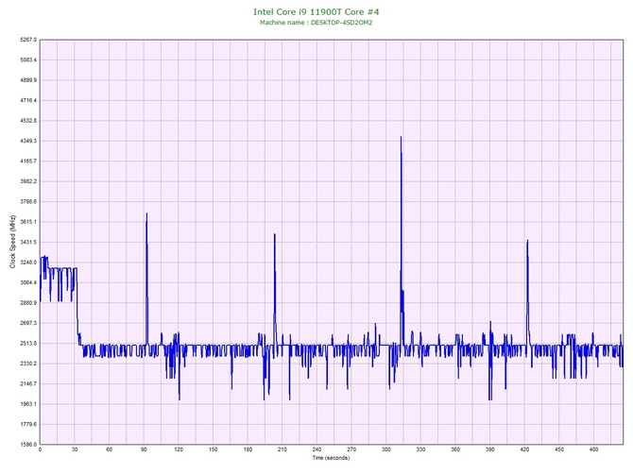Screen dimensions: 633x474
Task: Click the spike peak just after 420 seconds
Action: (x=527, y=241)
